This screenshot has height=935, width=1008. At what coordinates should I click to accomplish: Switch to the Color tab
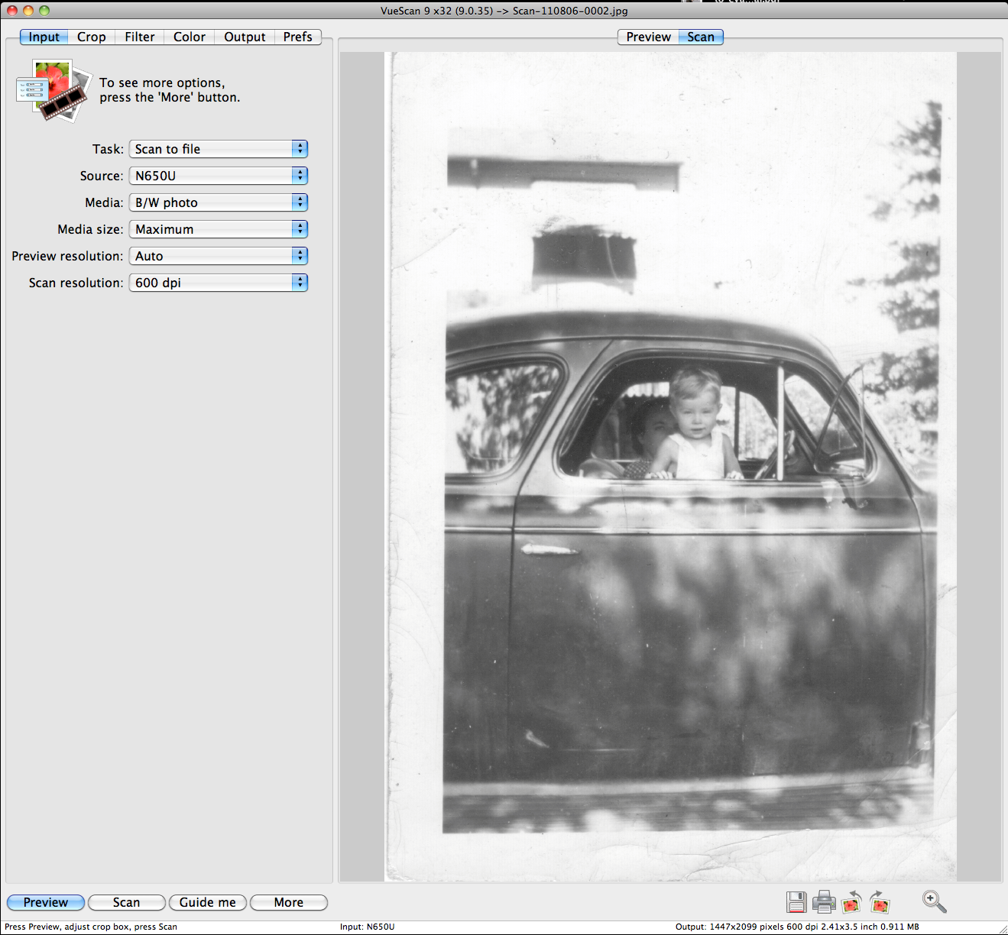pos(190,37)
